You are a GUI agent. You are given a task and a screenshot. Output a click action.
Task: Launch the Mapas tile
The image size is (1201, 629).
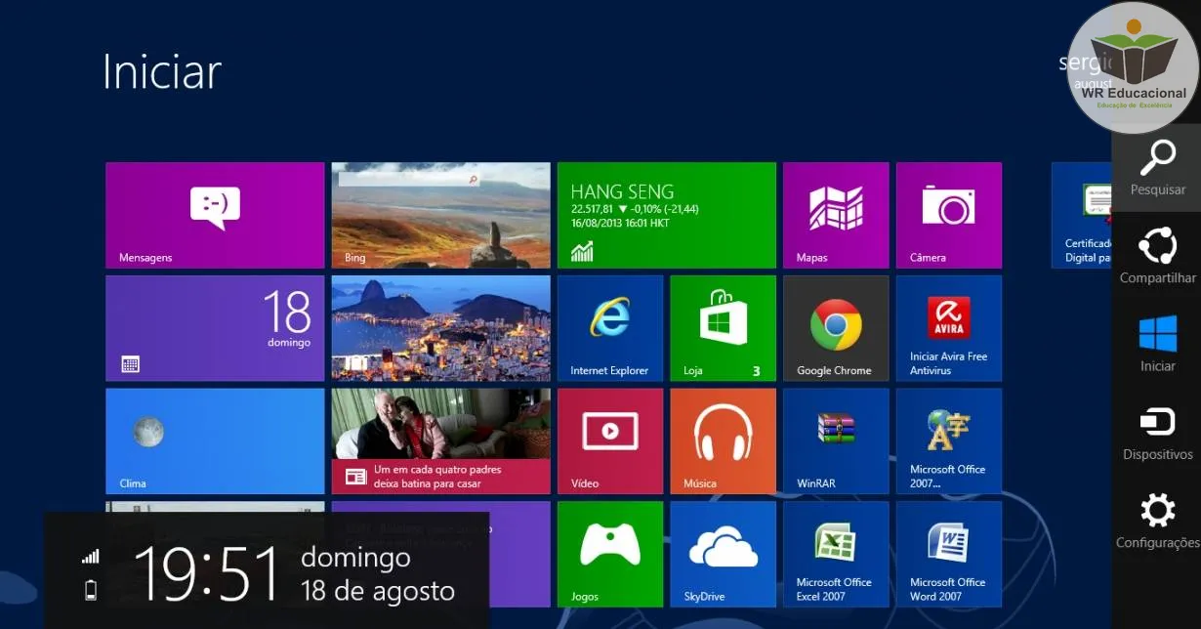coord(836,215)
